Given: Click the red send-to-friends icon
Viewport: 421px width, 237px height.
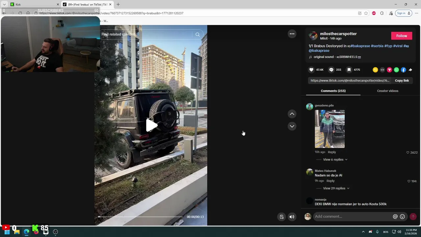Looking at the screenshot, I should [x=389, y=70].
